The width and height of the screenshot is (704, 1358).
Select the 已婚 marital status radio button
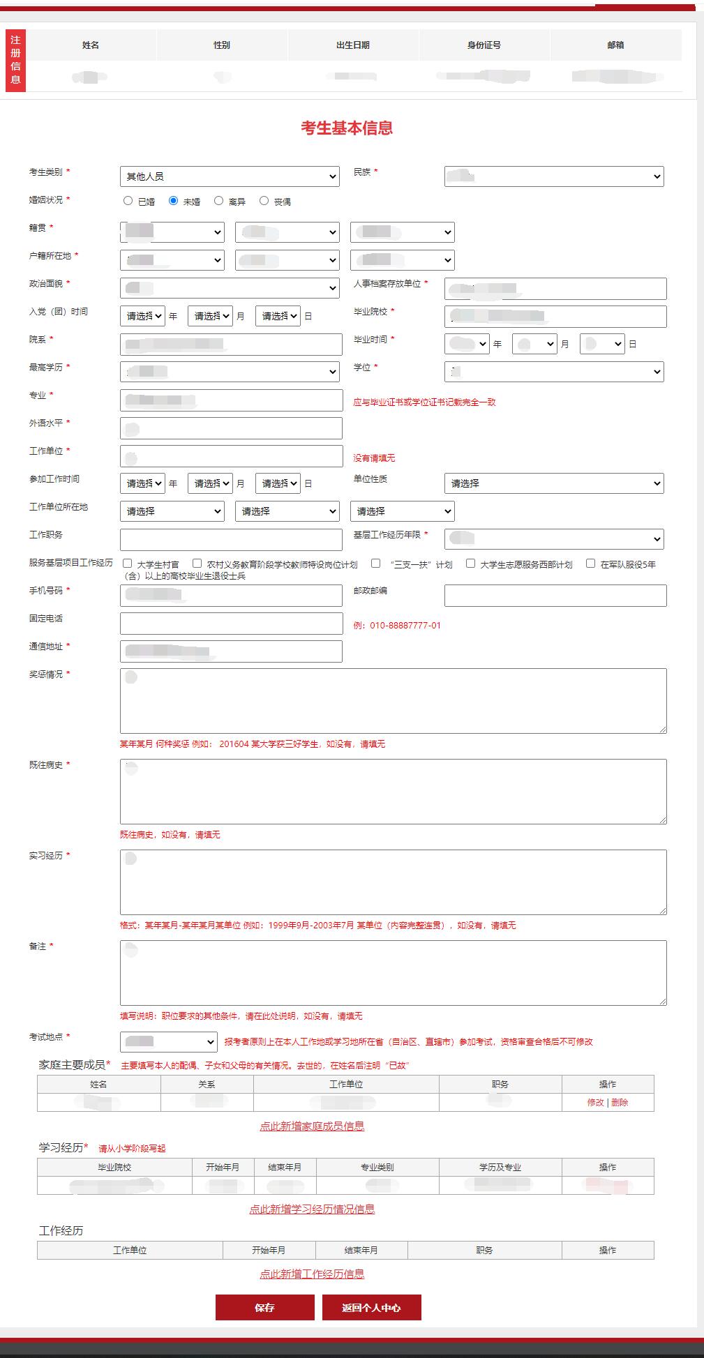point(128,201)
